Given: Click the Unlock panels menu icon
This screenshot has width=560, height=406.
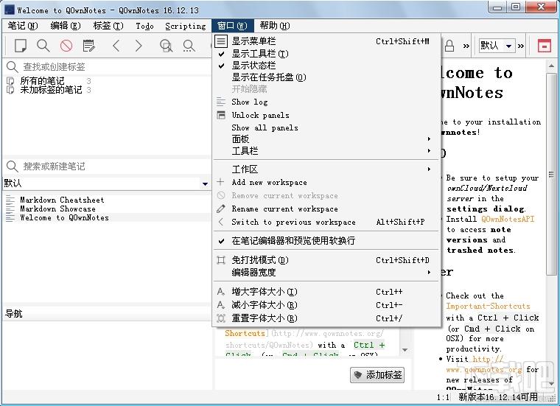Looking at the screenshot, I should tap(221, 115).
